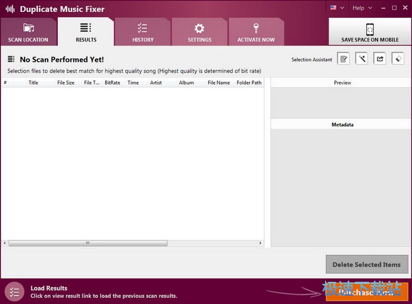412x304 pixels.
Task: Sort results by the BitRate column header
Action: pos(112,82)
